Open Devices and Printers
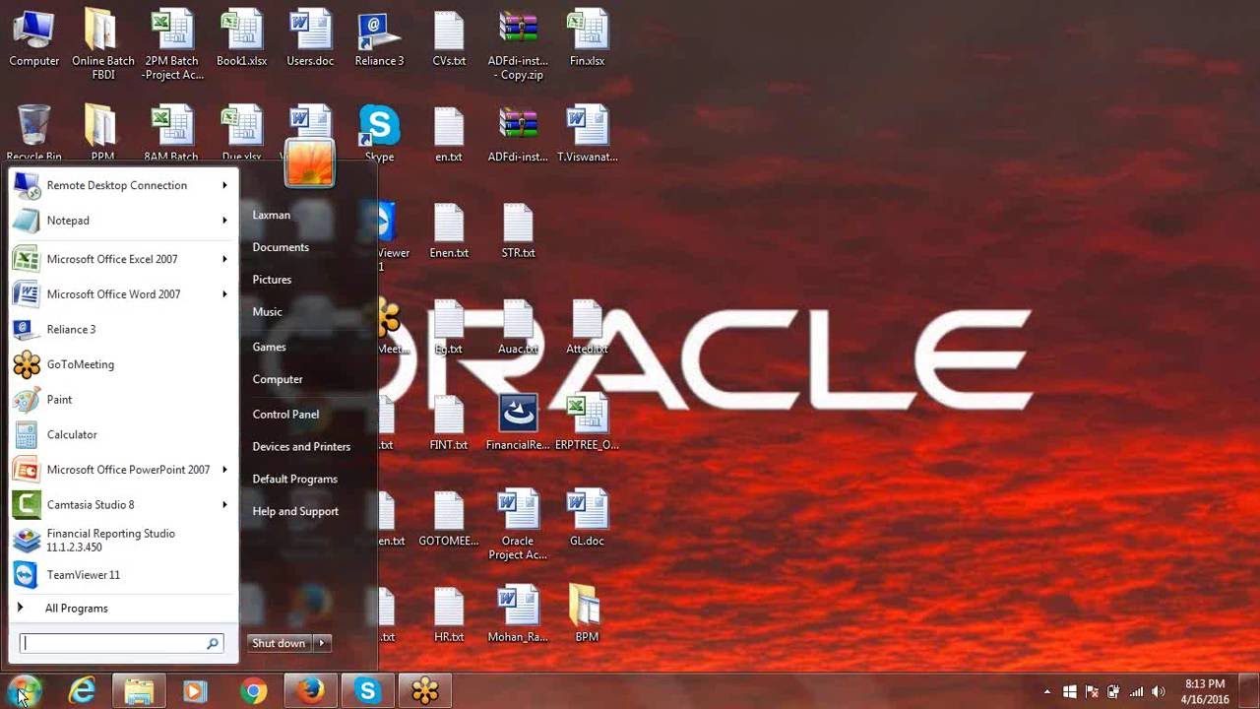The width and height of the screenshot is (1260, 709). pyautogui.click(x=301, y=447)
